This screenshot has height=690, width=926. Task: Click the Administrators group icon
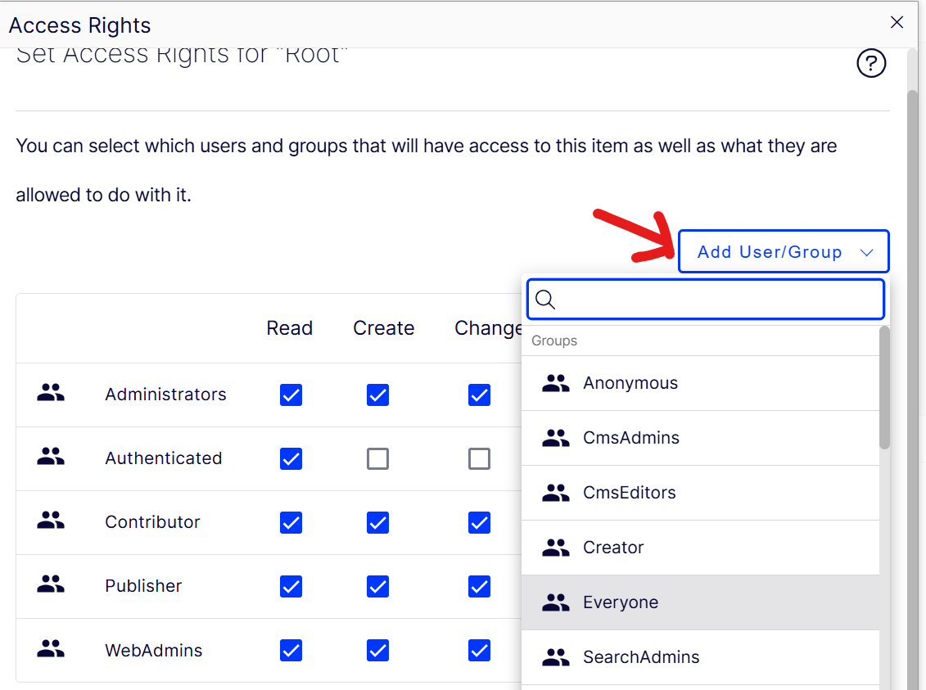point(51,394)
